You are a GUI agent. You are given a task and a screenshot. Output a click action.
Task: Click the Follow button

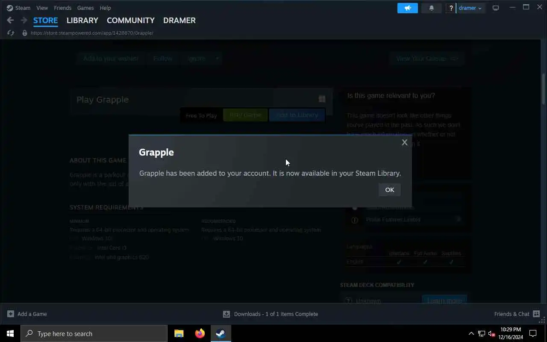pos(163,59)
